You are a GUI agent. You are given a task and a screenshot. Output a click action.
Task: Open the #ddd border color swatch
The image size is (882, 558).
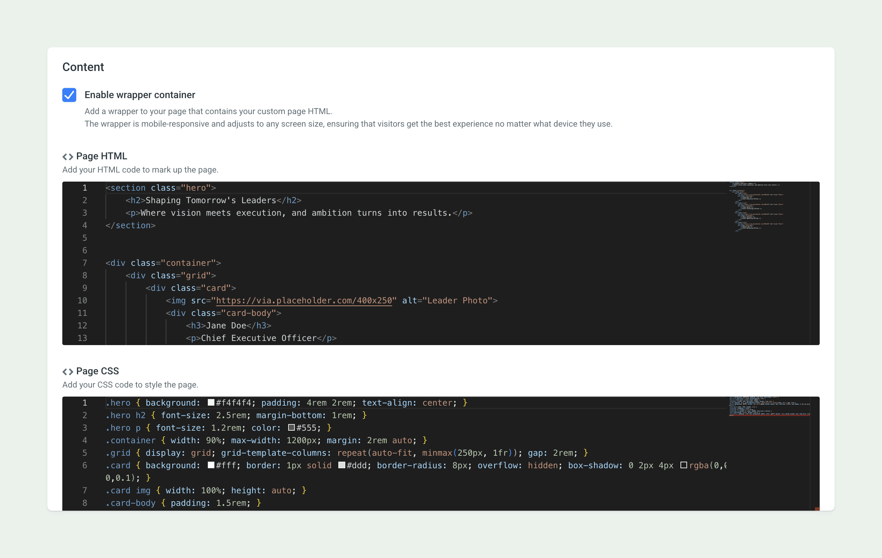pyautogui.click(x=341, y=465)
